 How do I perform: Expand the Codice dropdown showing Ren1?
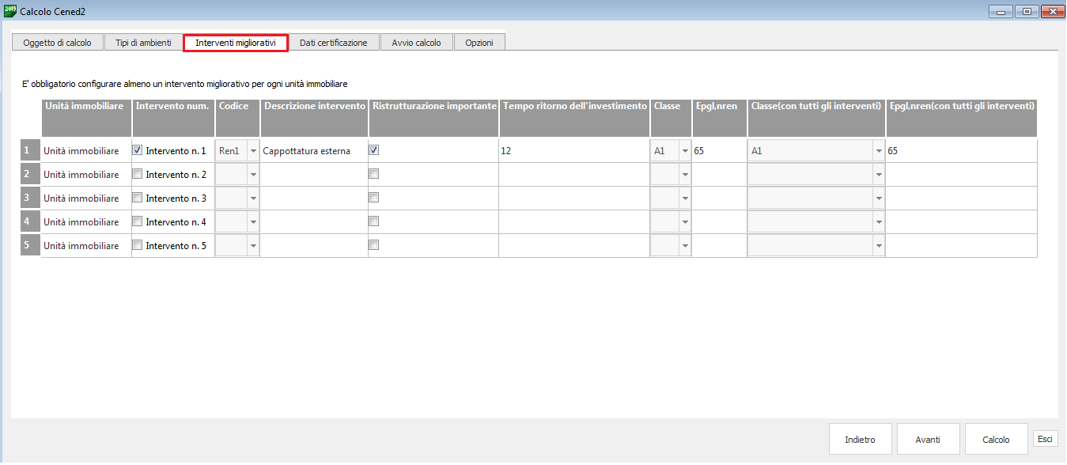253,151
